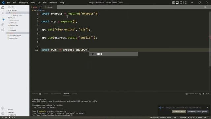Open the Accounts menu icon

click(3, 108)
